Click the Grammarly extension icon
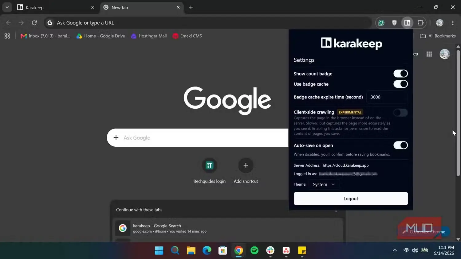 381,23
